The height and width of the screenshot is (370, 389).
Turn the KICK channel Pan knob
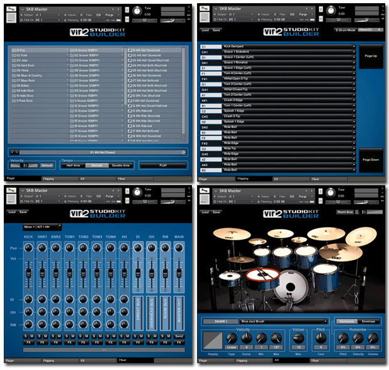pyautogui.click(x=28, y=248)
